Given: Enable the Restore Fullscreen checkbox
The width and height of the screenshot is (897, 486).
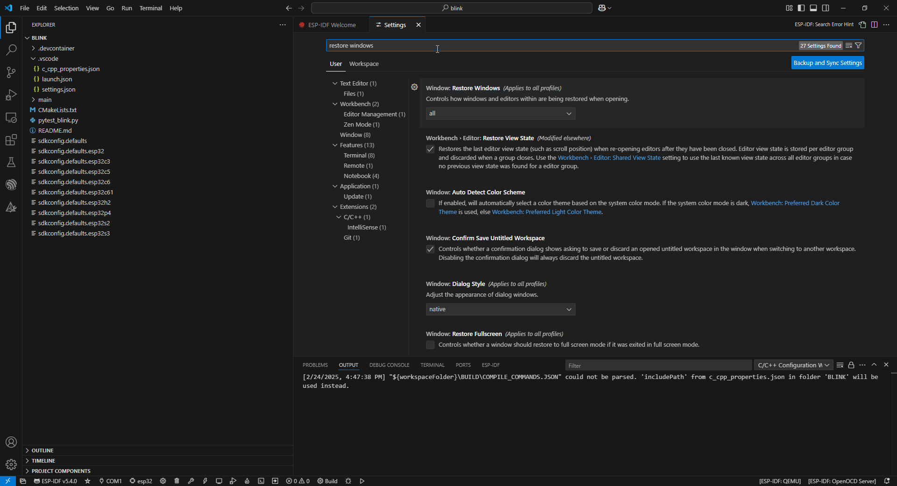Looking at the screenshot, I should tap(430, 345).
